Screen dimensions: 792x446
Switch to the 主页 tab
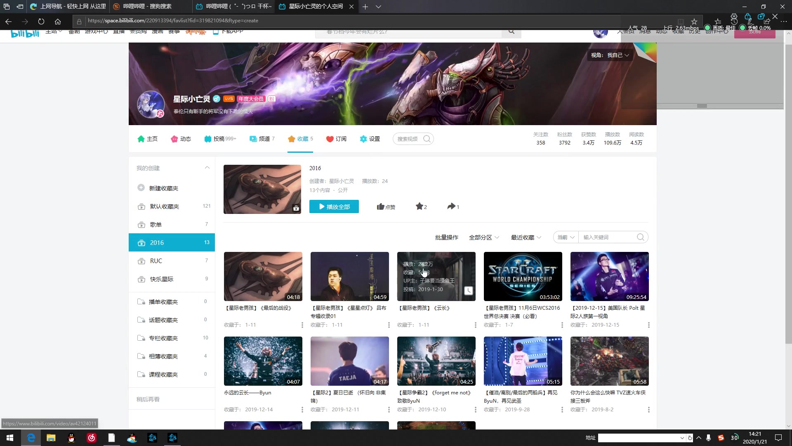pos(147,139)
